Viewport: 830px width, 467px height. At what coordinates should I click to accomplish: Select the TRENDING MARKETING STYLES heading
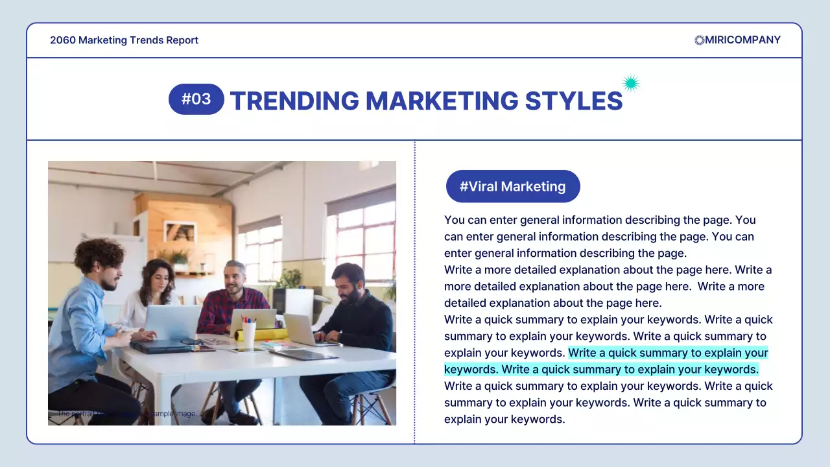427,101
